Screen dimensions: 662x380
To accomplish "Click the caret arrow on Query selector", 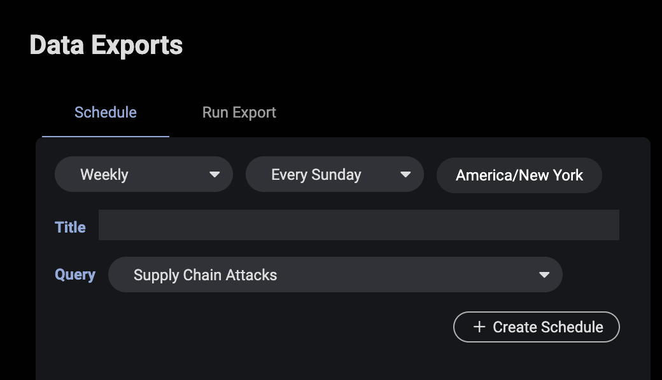I will point(544,275).
